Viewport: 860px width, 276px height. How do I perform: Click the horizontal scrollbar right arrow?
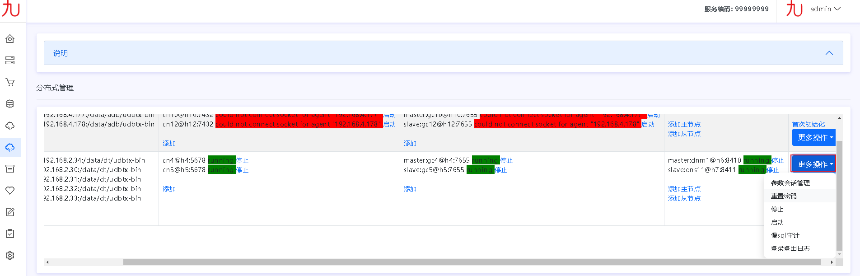click(x=832, y=262)
